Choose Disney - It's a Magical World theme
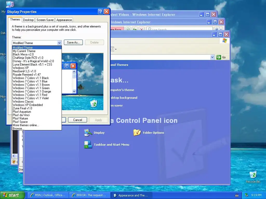Screen dimensions: 266x199 [x=37, y=61]
